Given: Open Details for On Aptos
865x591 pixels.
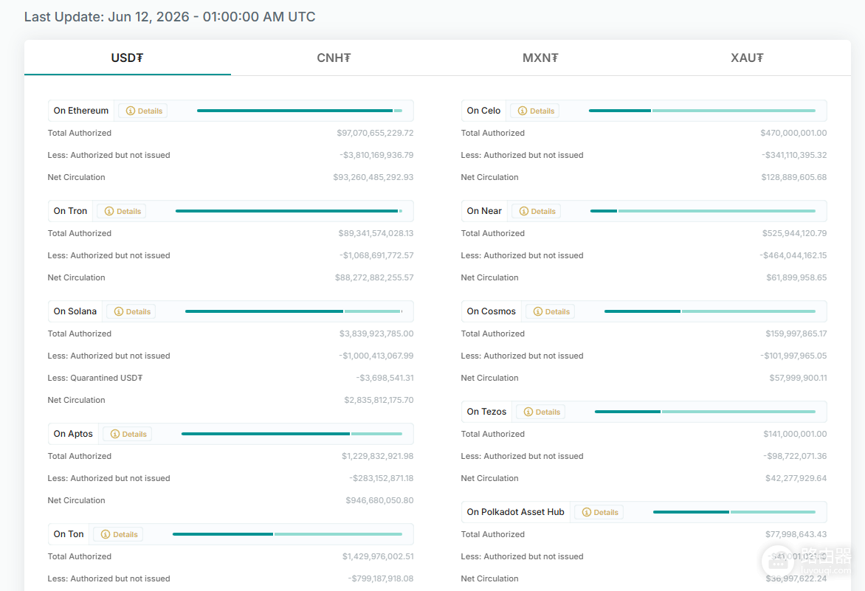Looking at the screenshot, I should click(x=128, y=434).
